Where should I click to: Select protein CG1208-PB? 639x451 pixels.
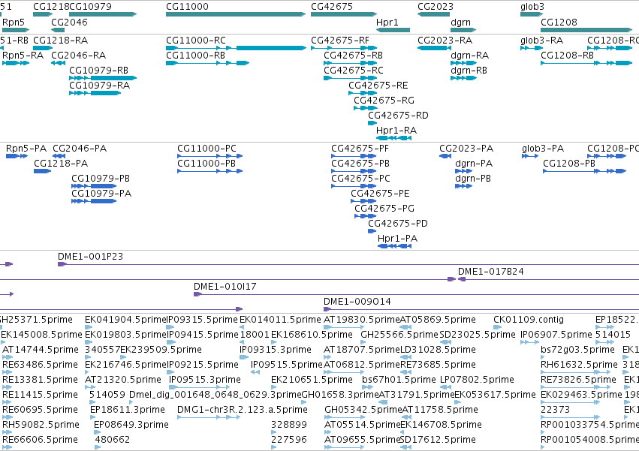569,164
